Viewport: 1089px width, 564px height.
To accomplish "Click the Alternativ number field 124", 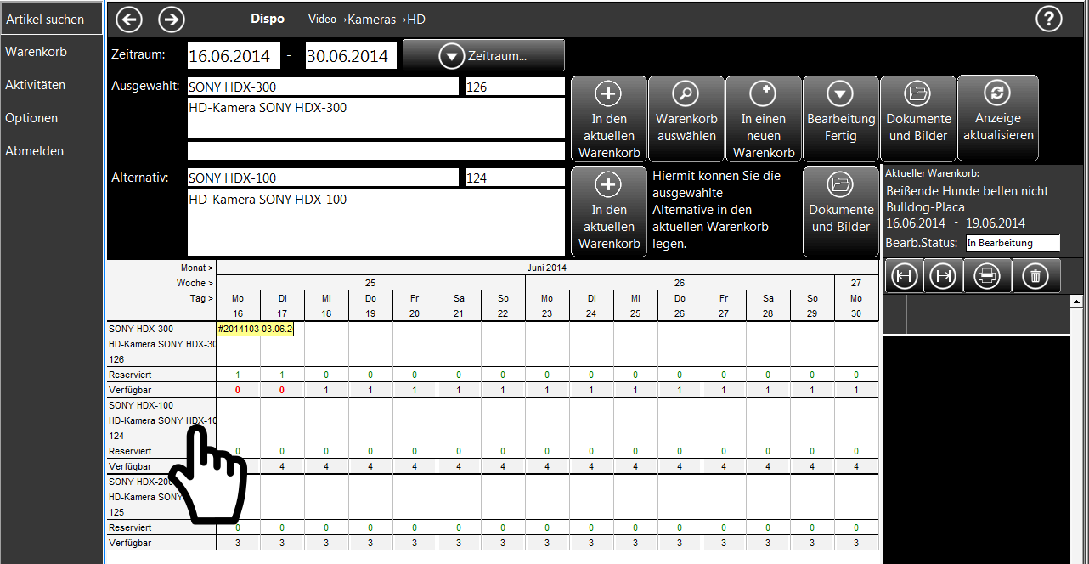I will coord(515,178).
